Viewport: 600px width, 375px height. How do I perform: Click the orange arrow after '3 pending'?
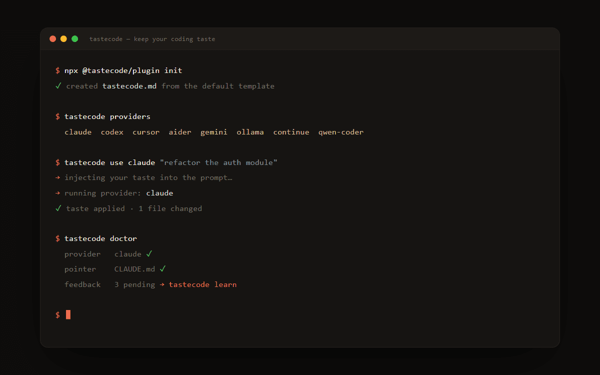tap(162, 284)
